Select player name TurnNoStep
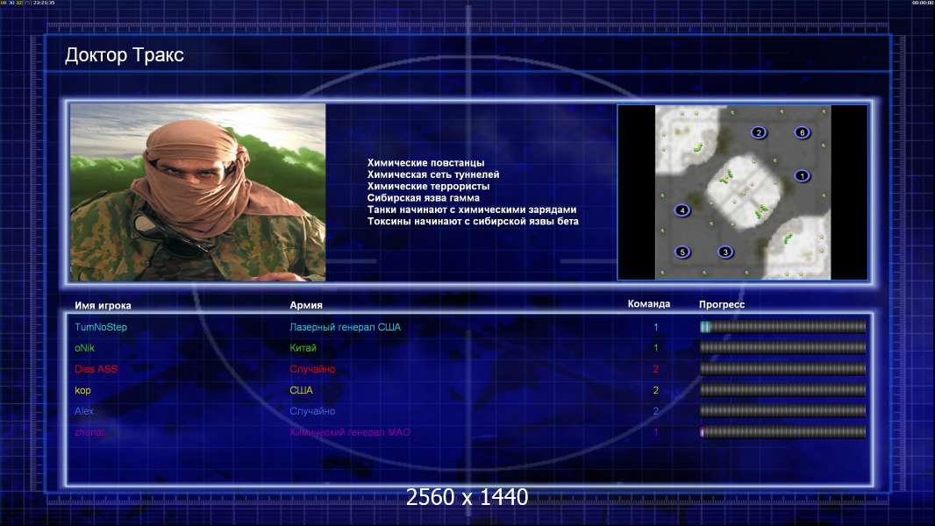Image resolution: width=935 pixels, height=526 pixels. point(101,327)
